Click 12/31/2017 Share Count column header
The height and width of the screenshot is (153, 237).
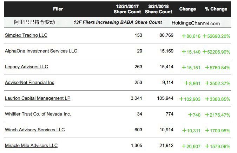(128, 9)
